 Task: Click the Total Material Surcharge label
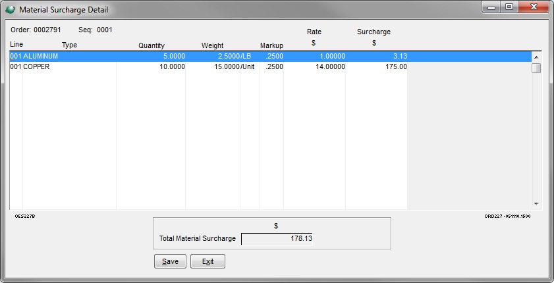[x=198, y=238]
